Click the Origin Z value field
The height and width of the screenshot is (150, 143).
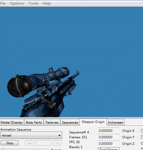[109, 144]
